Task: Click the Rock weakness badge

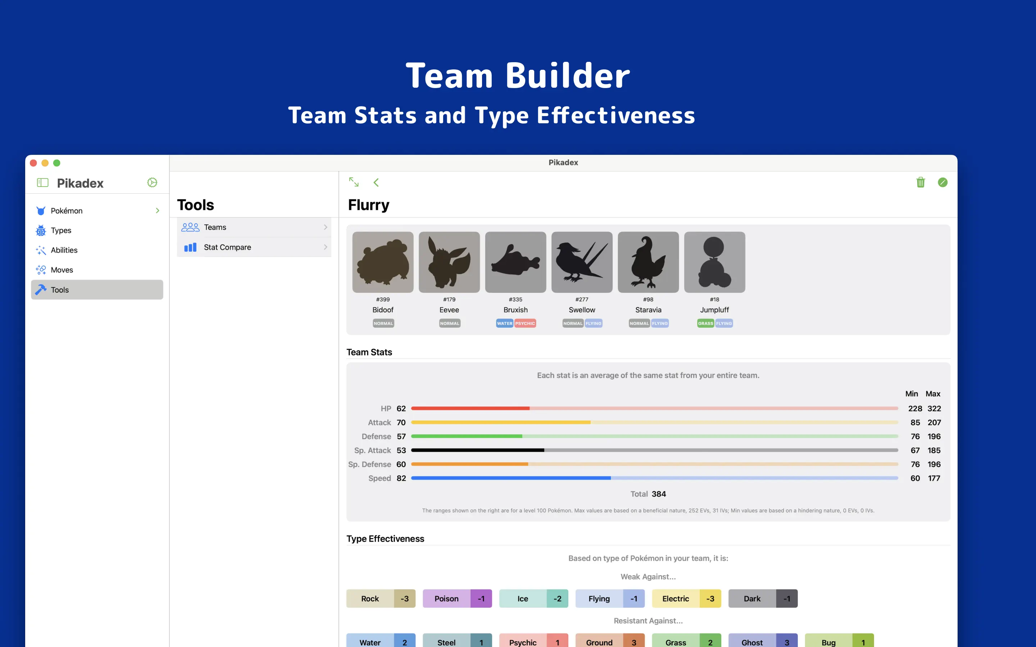Action: coord(381,598)
